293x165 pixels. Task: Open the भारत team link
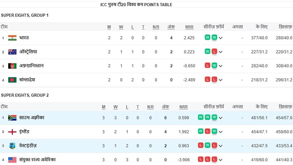[x=24, y=38]
